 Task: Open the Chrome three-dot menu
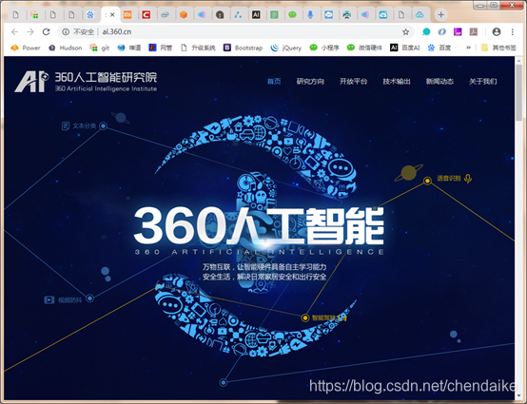coord(512,32)
